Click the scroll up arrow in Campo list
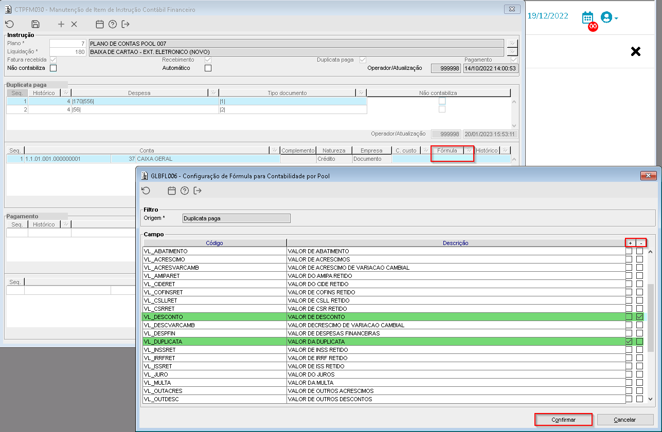The height and width of the screenshot is (432, 662). [651, 251]
